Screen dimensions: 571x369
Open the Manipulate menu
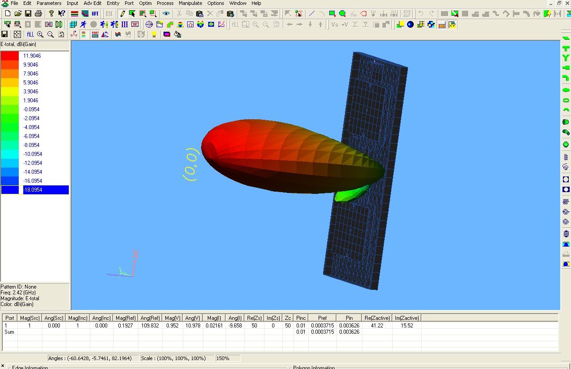[x=190, y=3]
